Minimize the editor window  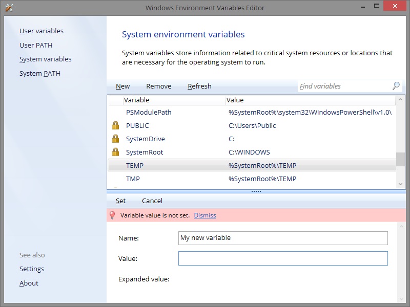[363, 7]
